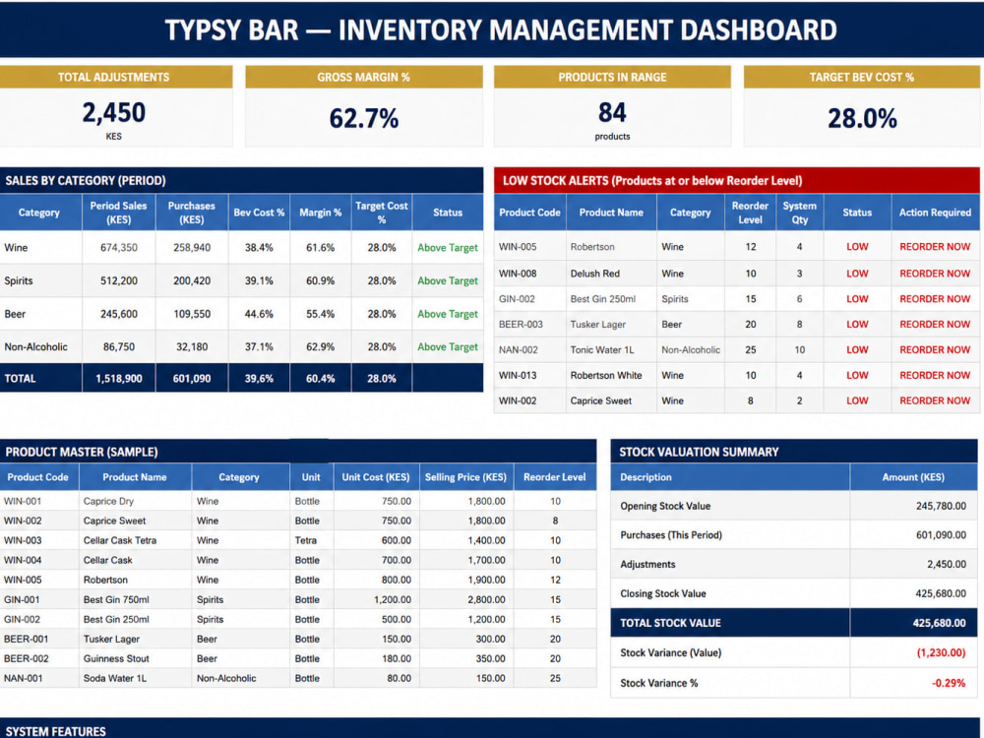
Task: Click the Closing Stock Value row label
Action: click(x=663, y=593)
